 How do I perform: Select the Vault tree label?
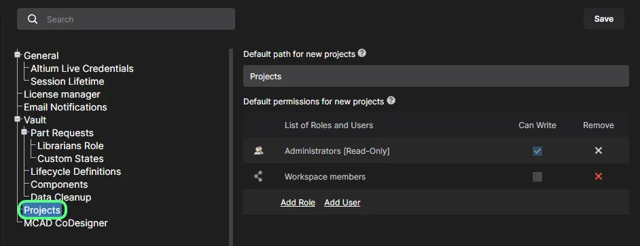tap(35, 120)
